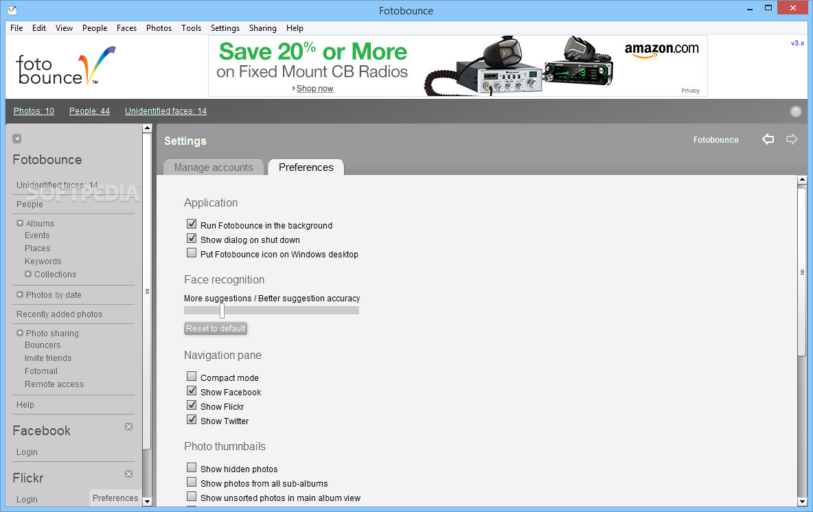Open Invite friends in sidebar

click(x=48, y=358)
